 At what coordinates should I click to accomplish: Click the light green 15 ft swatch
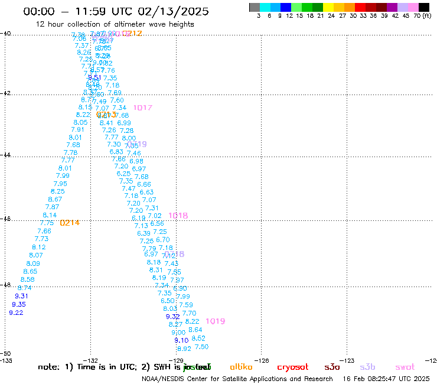[x=296, y=7]
